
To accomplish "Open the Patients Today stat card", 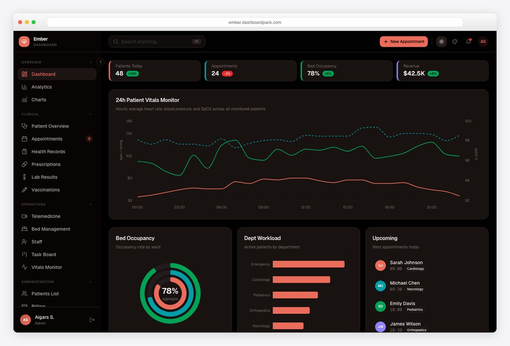I will [x=155, y=70].
